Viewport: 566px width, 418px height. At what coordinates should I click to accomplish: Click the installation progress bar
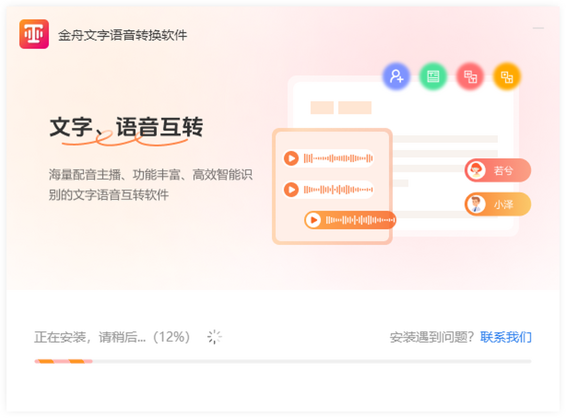click(283, 361)
